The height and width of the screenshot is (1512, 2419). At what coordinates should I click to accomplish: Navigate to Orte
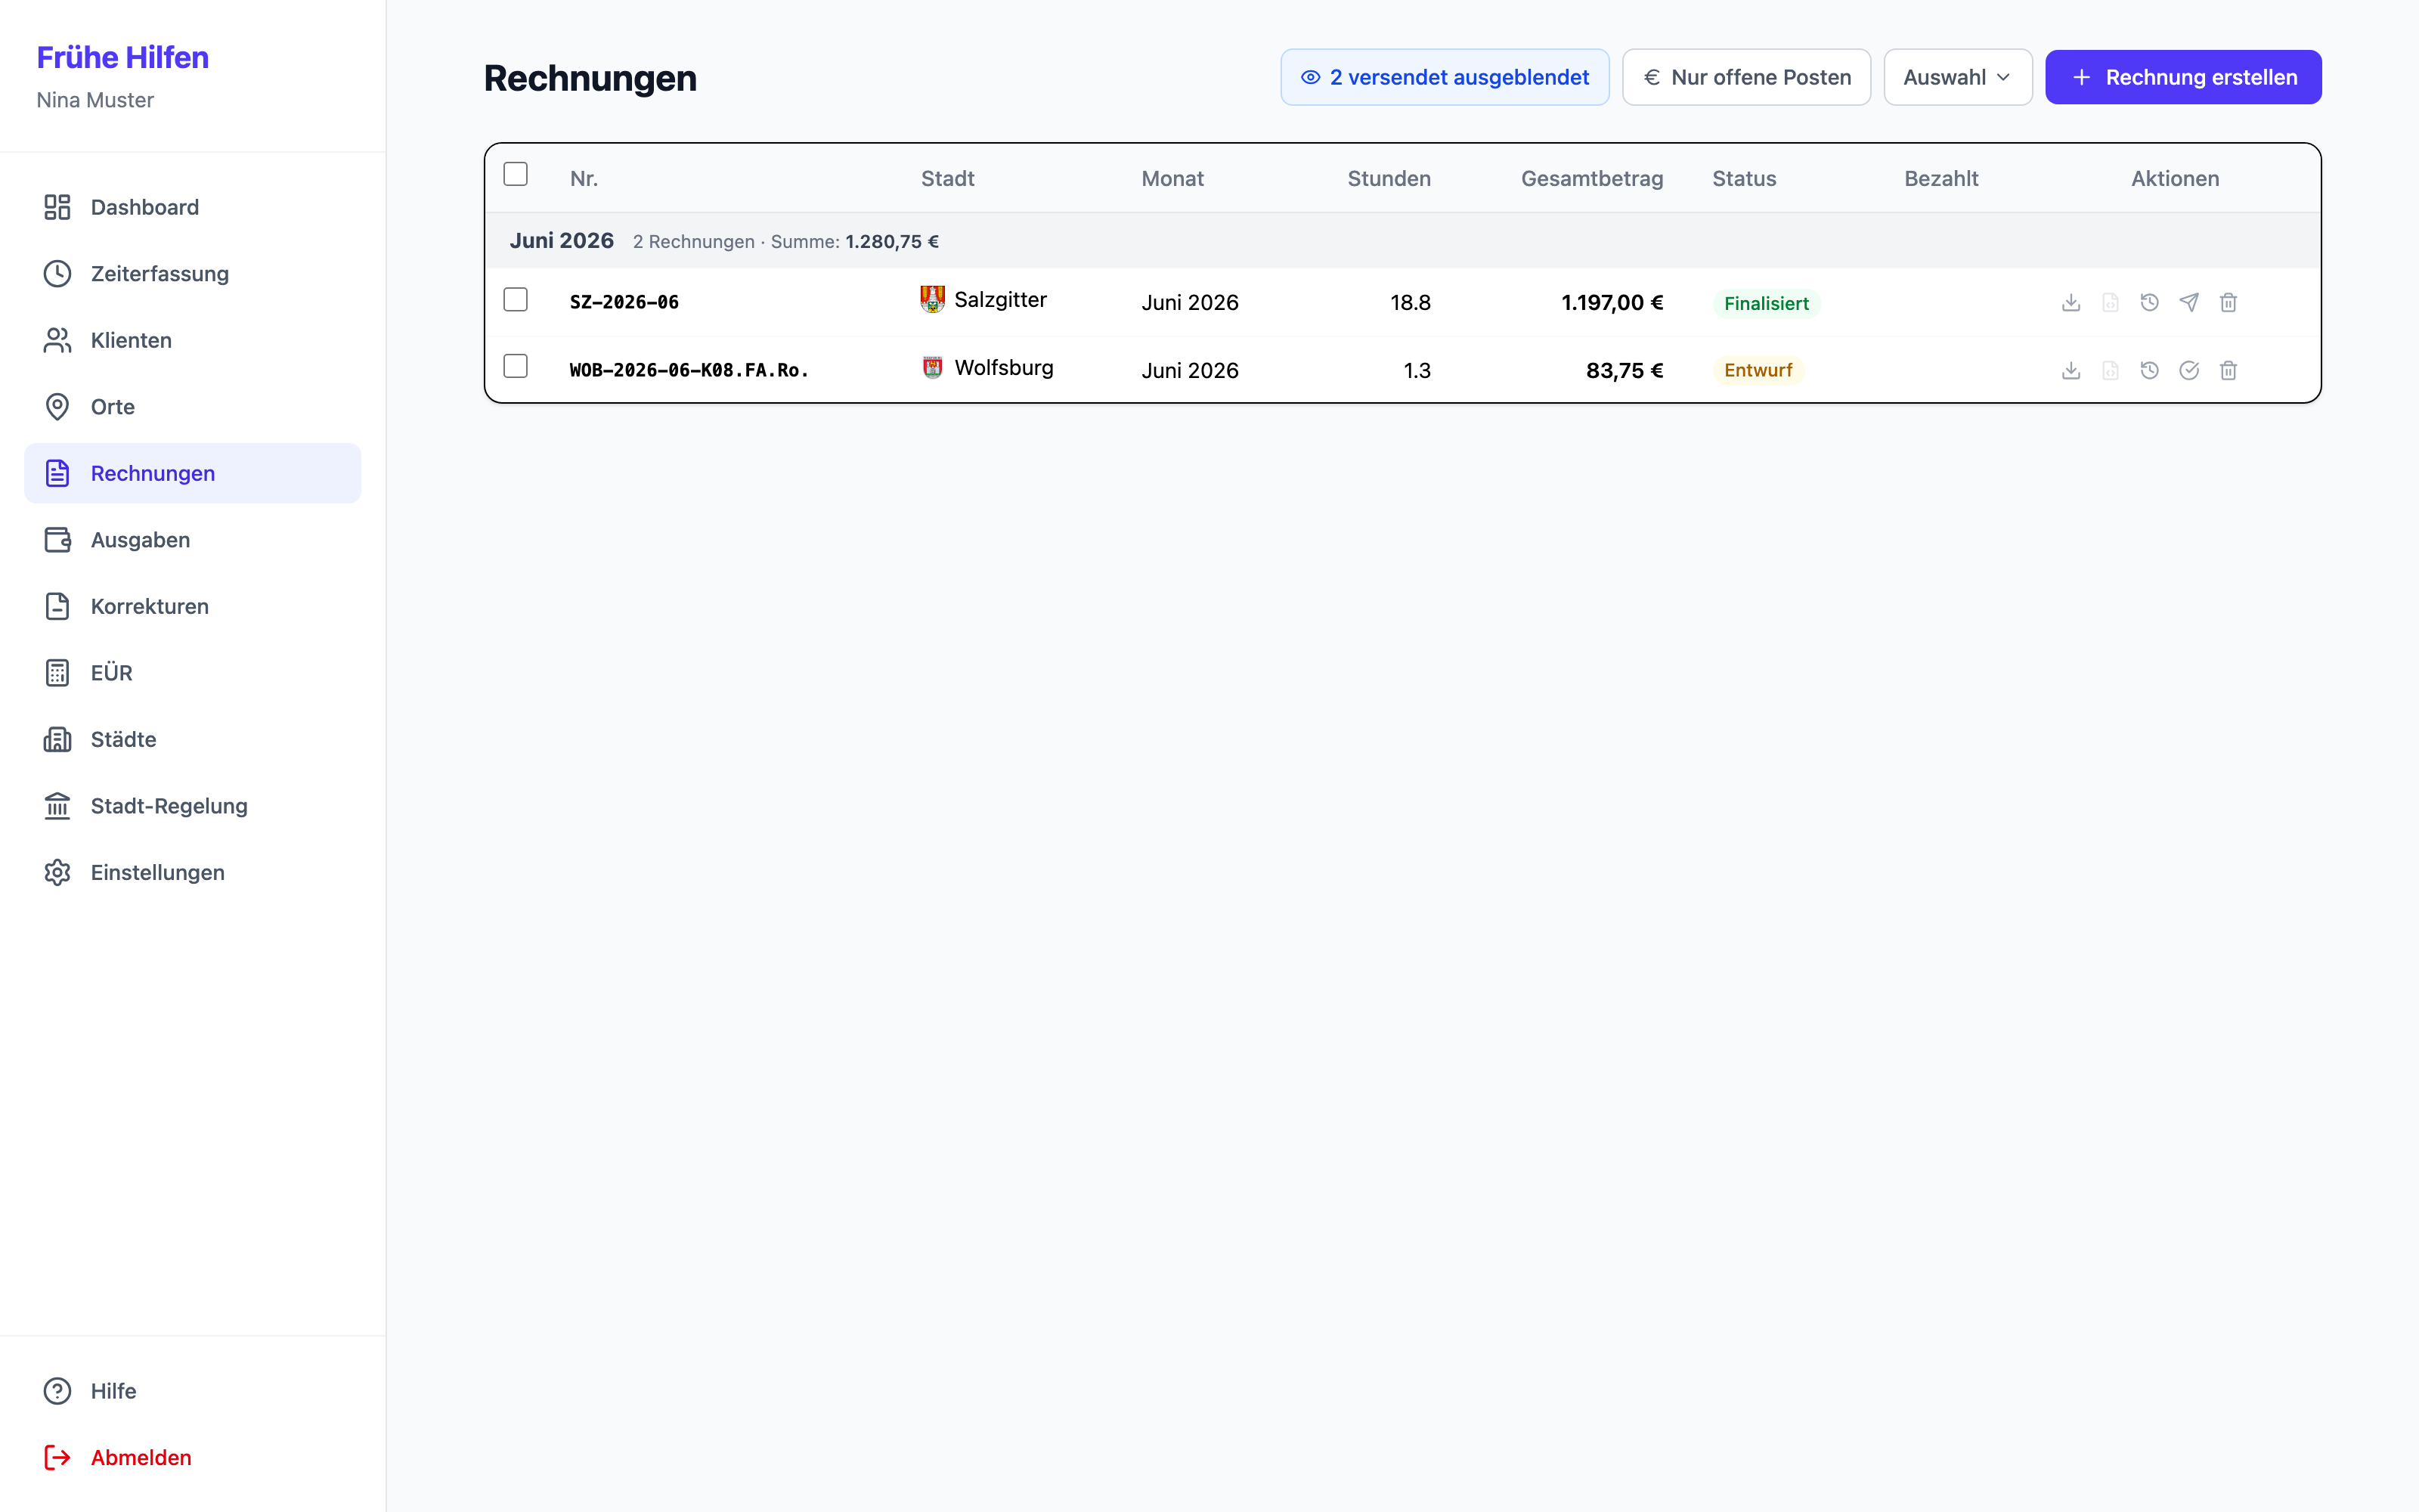coord(193,407)
